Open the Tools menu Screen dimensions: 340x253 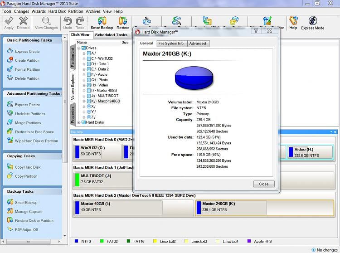tap(6, 11)
